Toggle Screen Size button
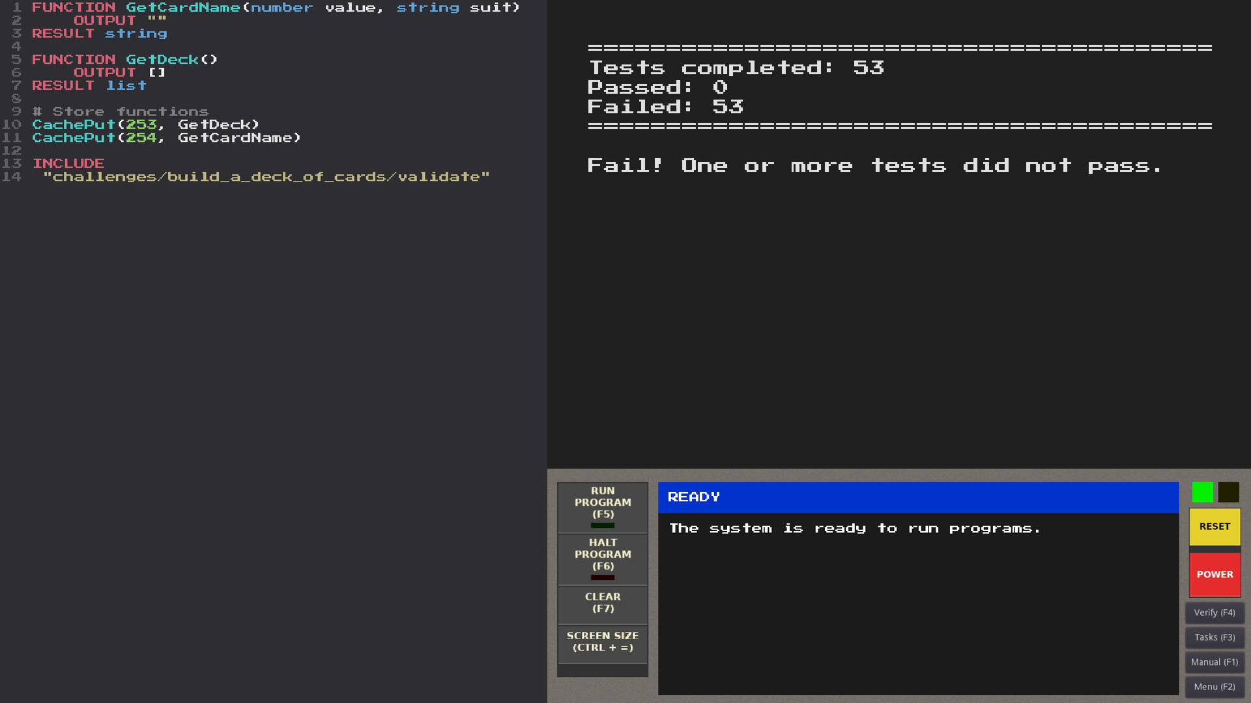 click(602, 642)
